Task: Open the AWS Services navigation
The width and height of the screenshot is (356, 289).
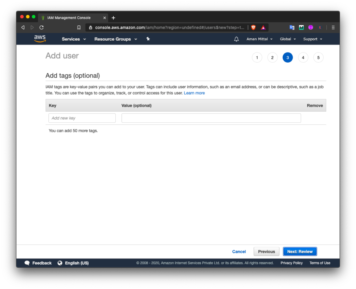Action: point(71,39)
